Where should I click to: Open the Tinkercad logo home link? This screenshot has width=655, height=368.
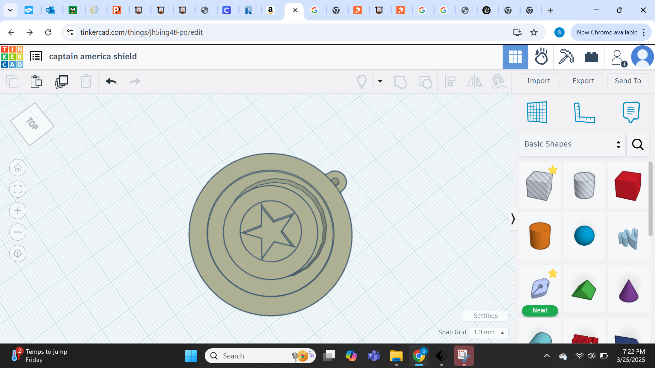tap(12, 57)
